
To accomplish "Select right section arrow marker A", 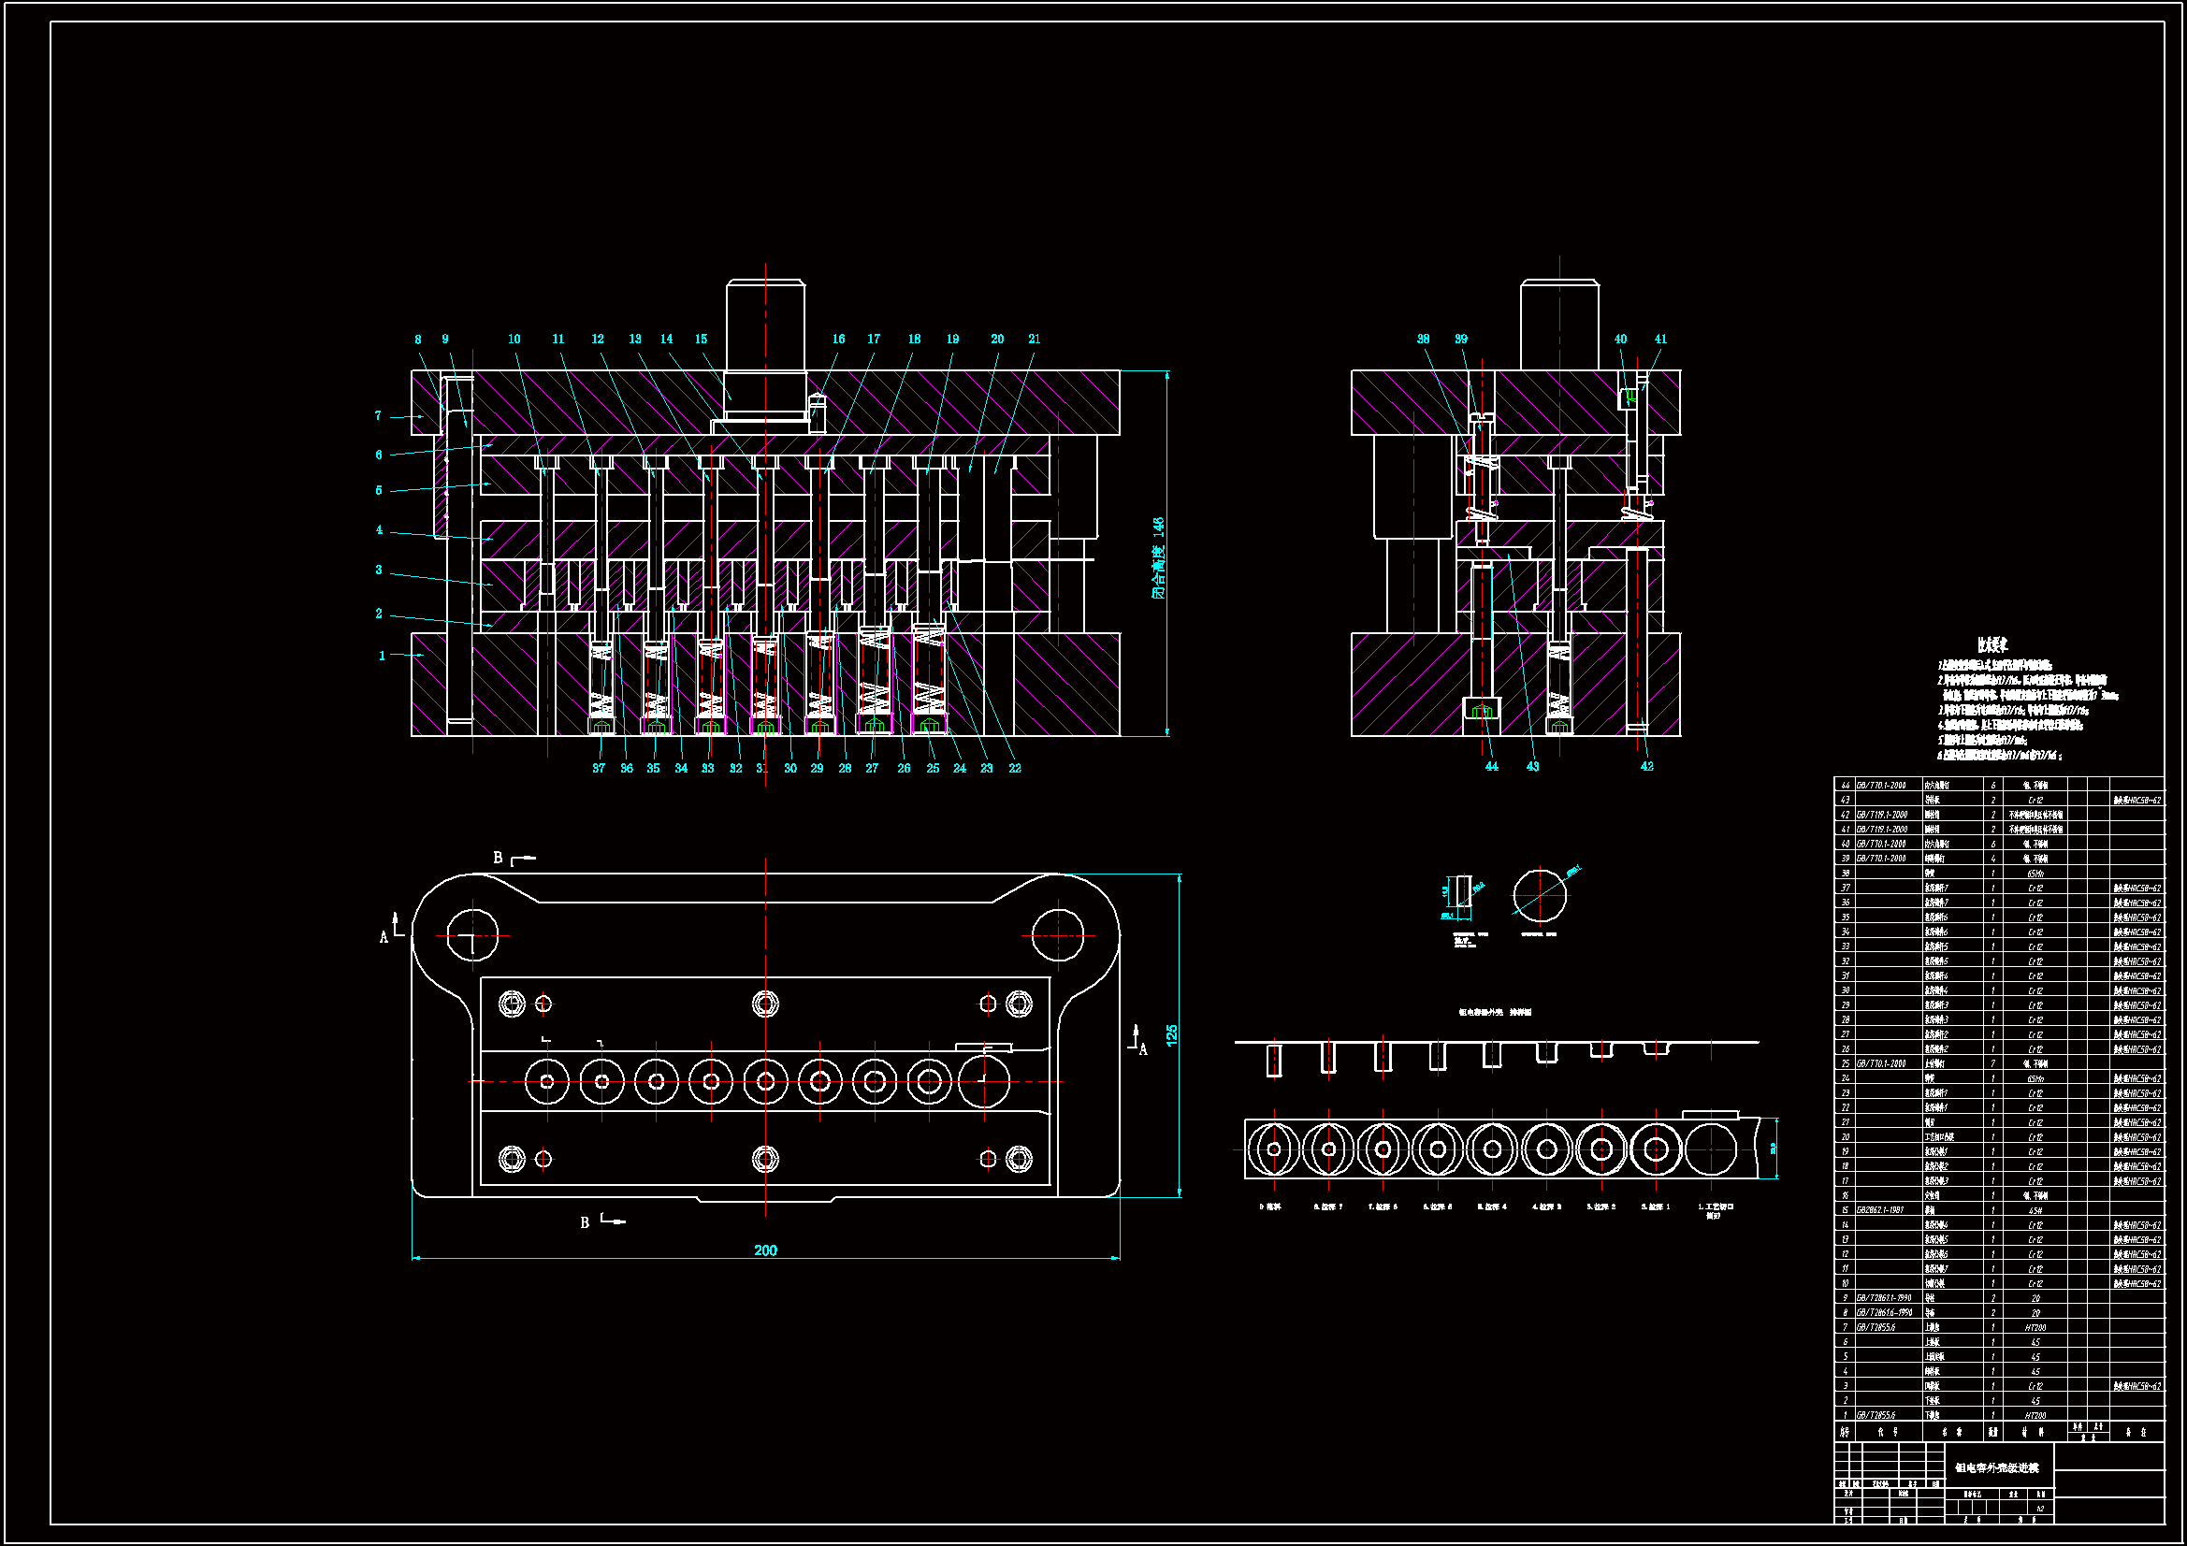I will click(1143, 1048).
